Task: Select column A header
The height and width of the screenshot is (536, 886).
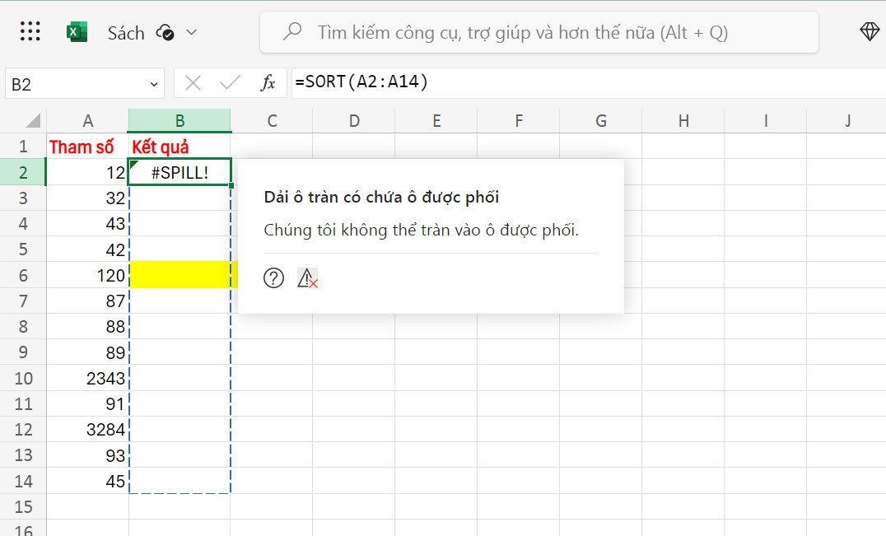Action: coord(87,121)
